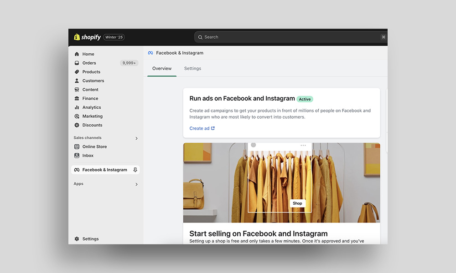The width and height of the screenshot is (456, 273).
Task: Go to Analytics
Action: click(x=91, y=107)
